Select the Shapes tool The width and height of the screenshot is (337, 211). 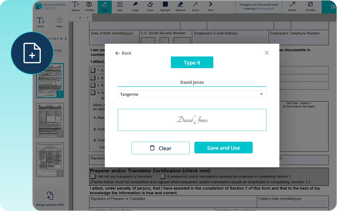[76, 6]
